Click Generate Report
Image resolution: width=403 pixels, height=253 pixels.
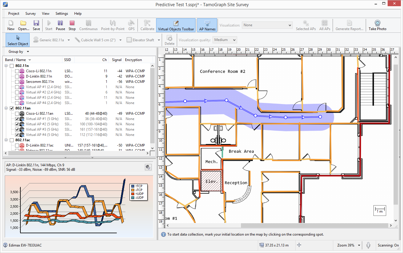pyautogui.click(x=349, y=25)
